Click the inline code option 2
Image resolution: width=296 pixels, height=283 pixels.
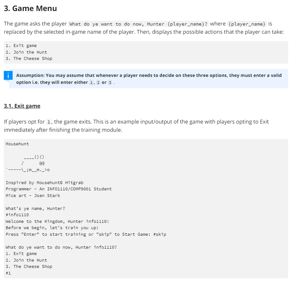pyautogui.click(x=98, y=83)
